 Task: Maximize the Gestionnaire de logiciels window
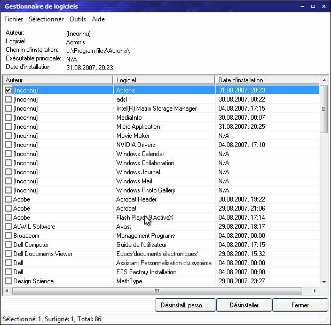click(x=313, y=6)
